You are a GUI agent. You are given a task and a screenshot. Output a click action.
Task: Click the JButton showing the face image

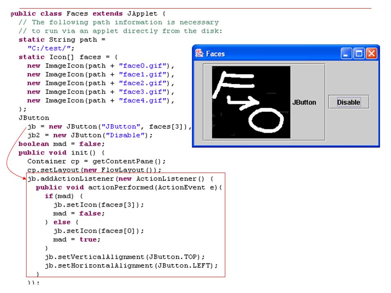click(264, 102)
